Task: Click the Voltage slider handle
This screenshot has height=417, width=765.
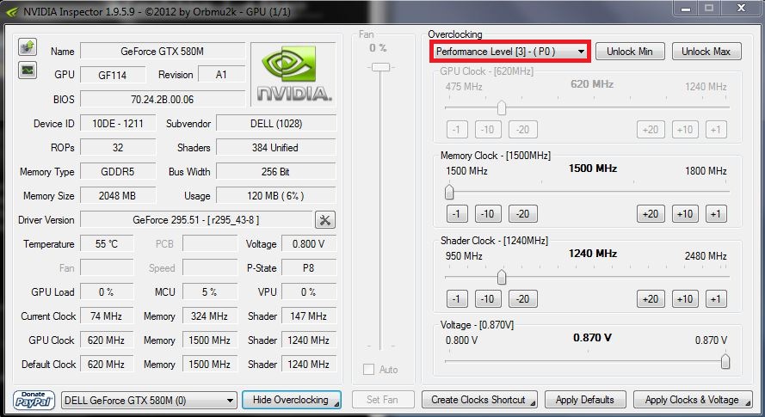Action: click(x=725, y=361)
